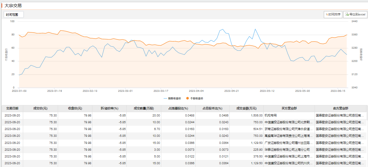Click the 时间排序 sort button
This screenshot has height=167, width=368.
tap(333, 14)
